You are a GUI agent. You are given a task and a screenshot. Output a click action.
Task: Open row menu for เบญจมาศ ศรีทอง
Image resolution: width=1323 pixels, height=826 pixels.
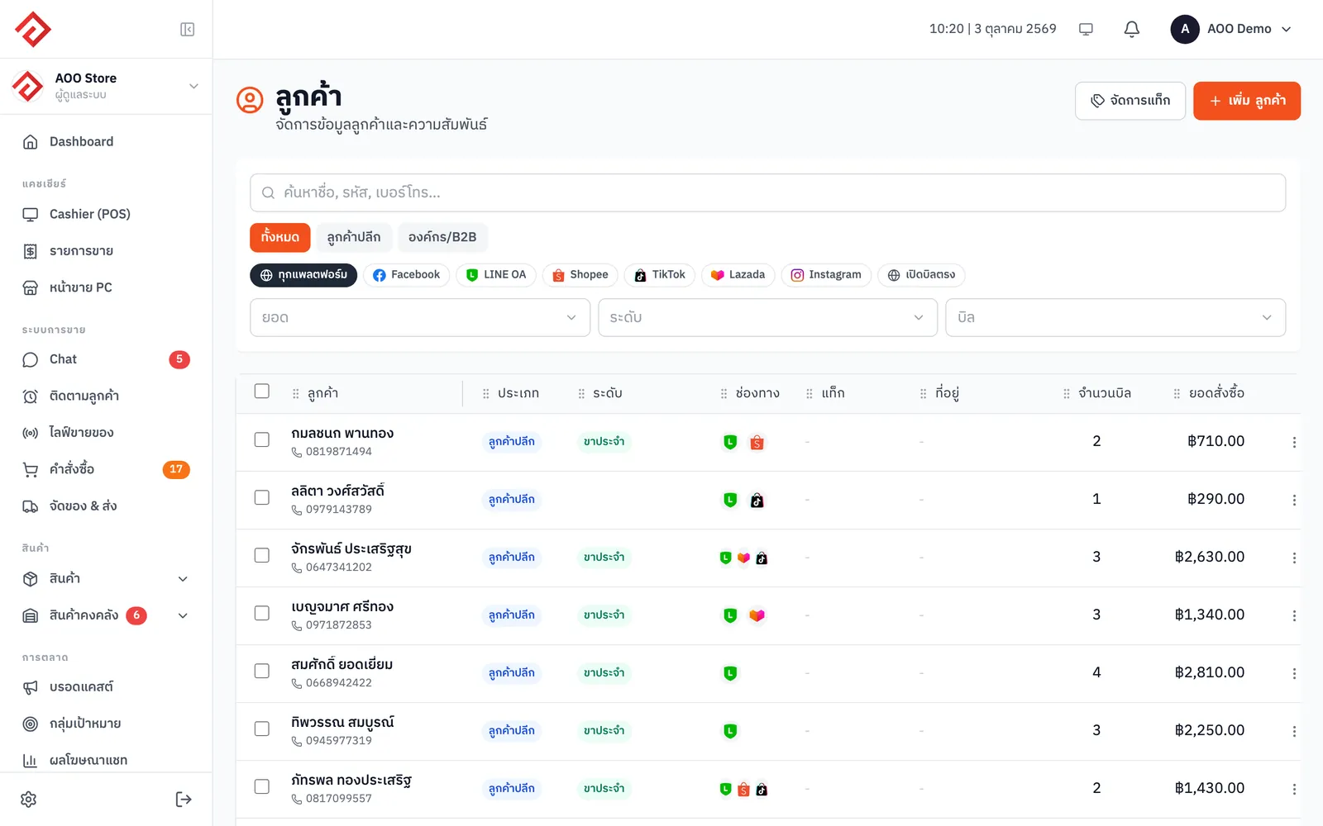tap(1294, 616)
